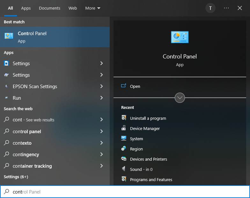Viewport: 250px width, 198px height.
Task: Open recent item Region
Action: (x=136, y=149)
